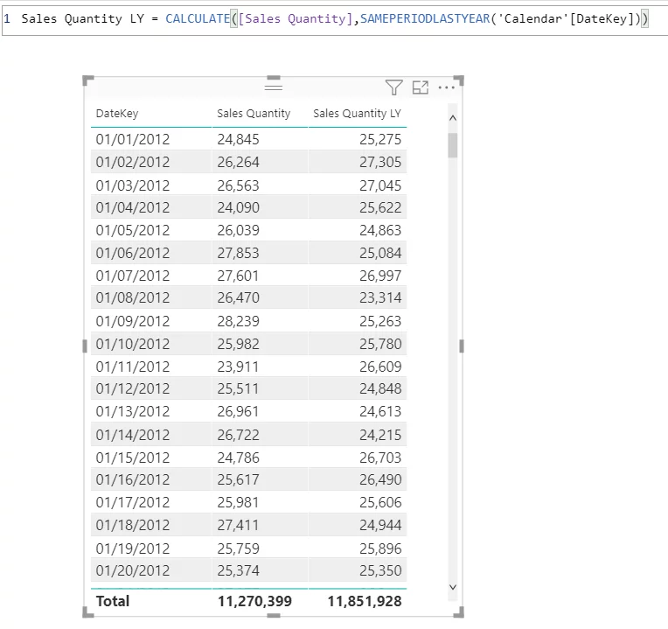Select the 01/02/2012 date cell
The image size is (668, 629).
click(x=133, y=162)
